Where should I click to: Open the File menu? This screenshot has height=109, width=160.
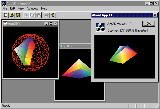5,8
